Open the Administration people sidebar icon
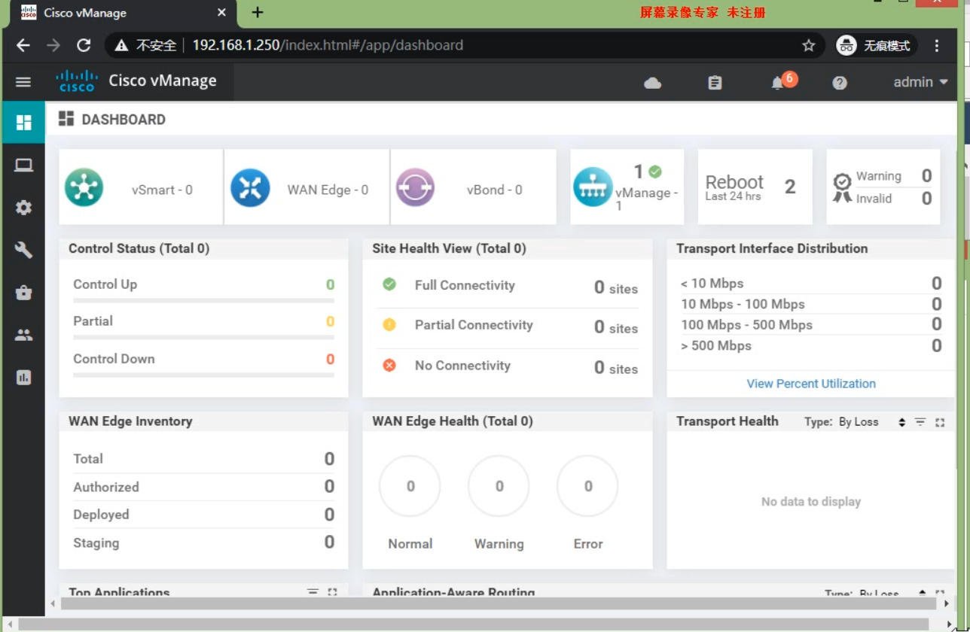 coord(23,336)
